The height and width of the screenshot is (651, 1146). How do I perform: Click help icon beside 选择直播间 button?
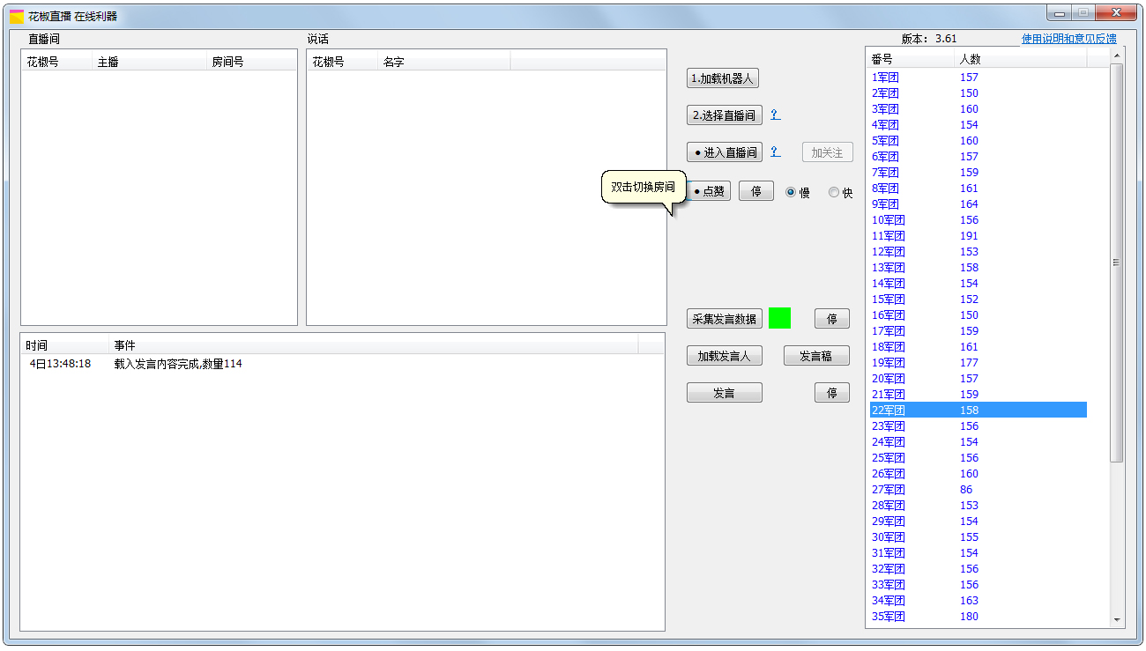(x=775, y=115)
